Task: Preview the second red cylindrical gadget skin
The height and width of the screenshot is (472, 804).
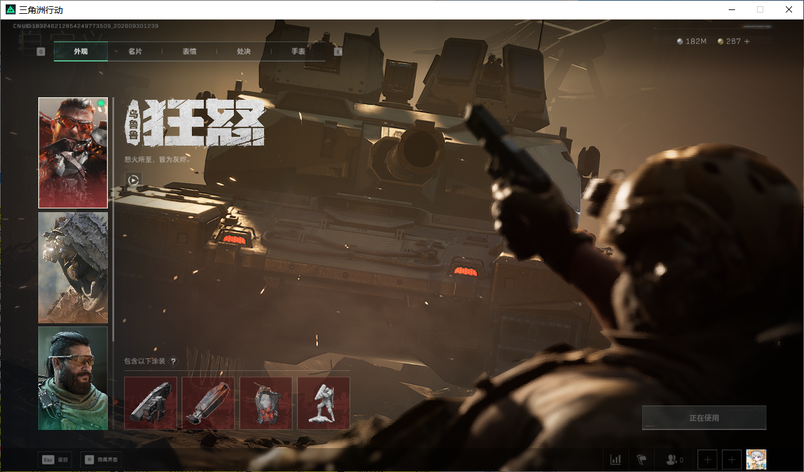Action: (x=208, y=403)
